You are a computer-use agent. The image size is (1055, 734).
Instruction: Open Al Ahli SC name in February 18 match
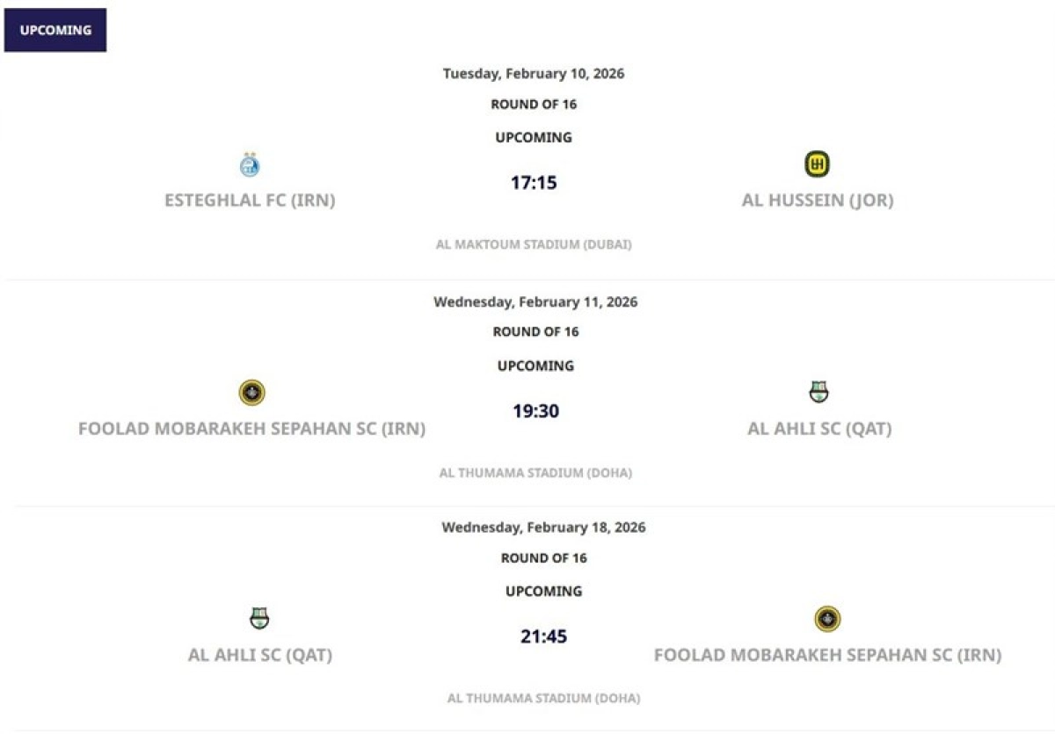pyautogui.click(x=260, y=655)
